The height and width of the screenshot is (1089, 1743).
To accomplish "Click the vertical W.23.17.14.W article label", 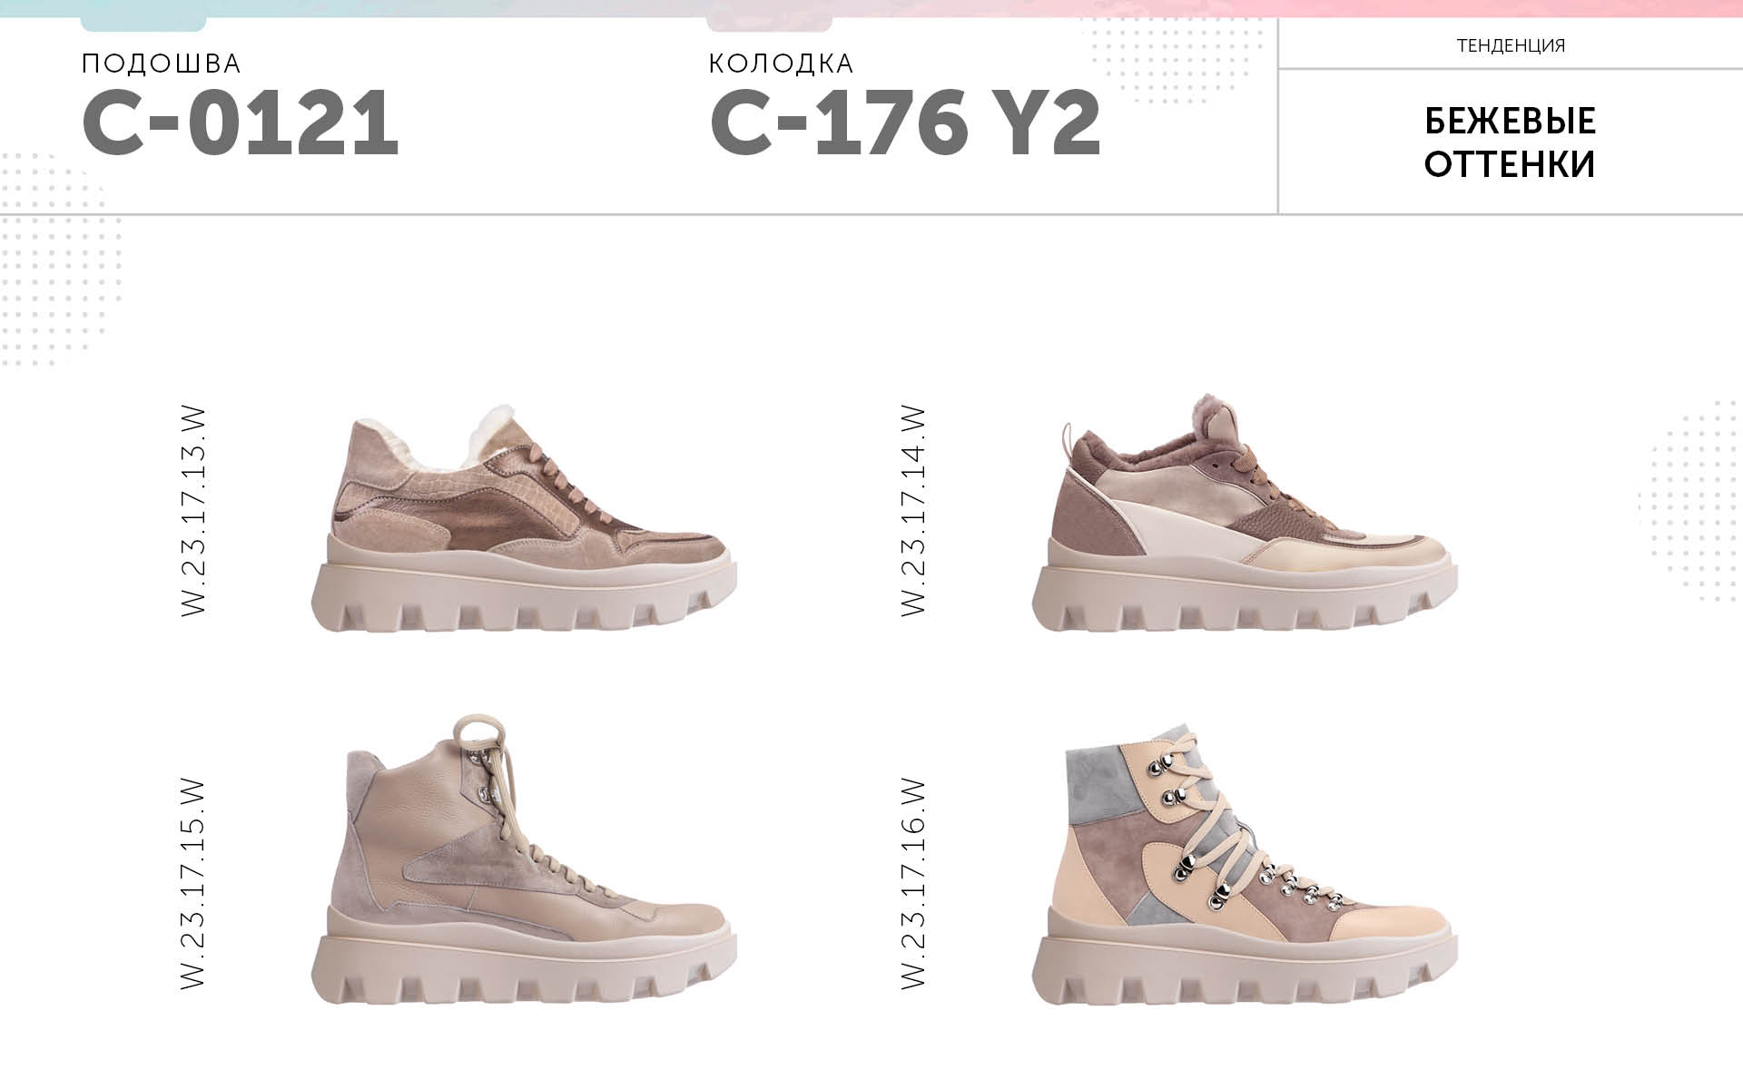I will point(913,512).
